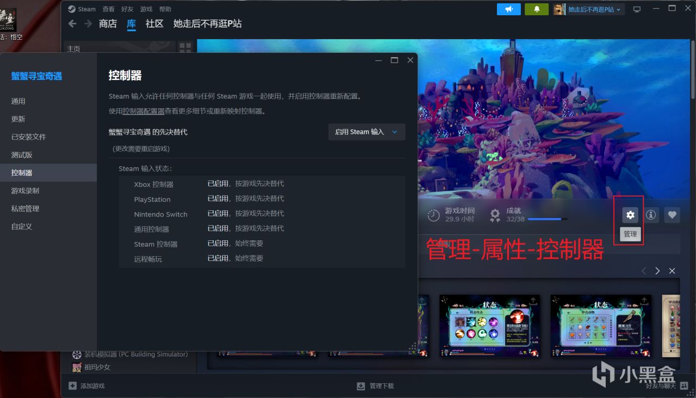Image resolution: width=696 pixels, height=398 pixels.
Task: Switch to Big Picture mode monitor icon
Action: [x=637, y=9]
